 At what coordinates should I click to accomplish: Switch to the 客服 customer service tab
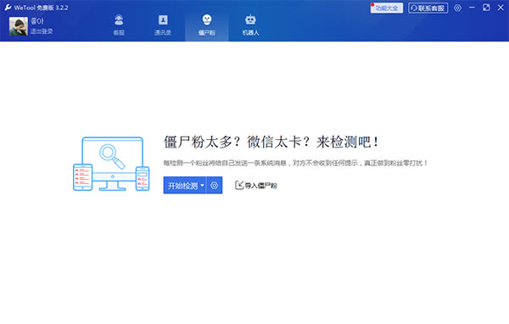(x=119, y=25)
